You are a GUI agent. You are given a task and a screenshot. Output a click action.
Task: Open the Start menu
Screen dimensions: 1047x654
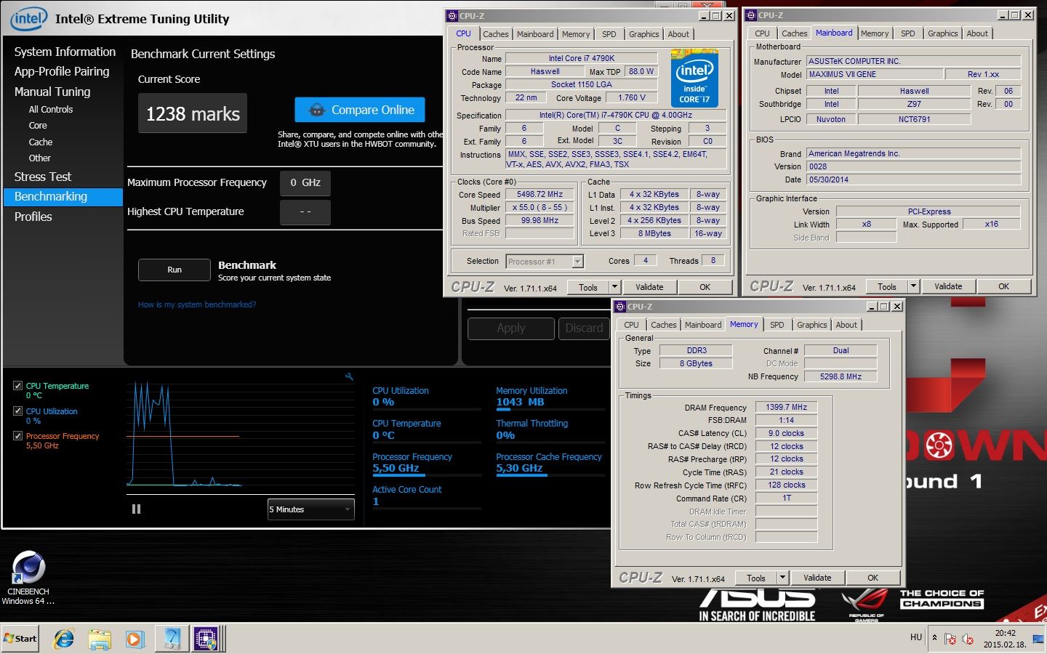pos(20,639)
